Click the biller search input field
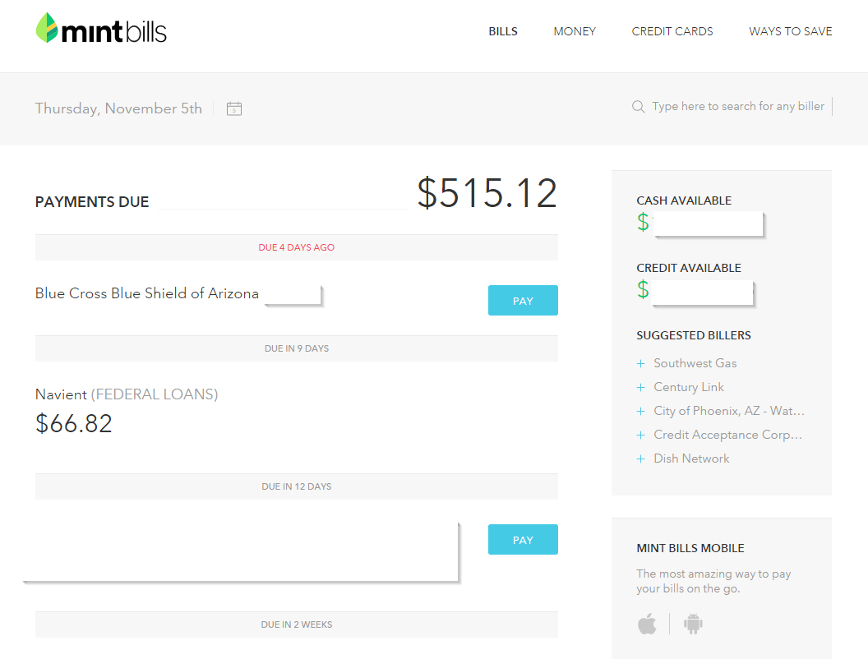 736,106
